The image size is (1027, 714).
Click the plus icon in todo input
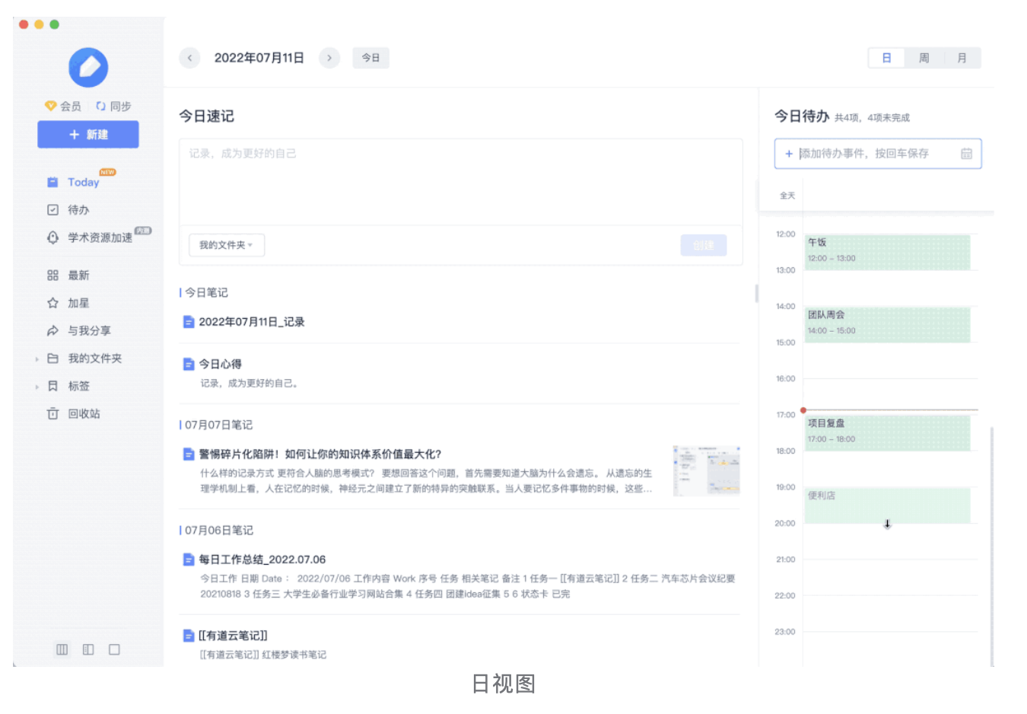click(789, 154)
